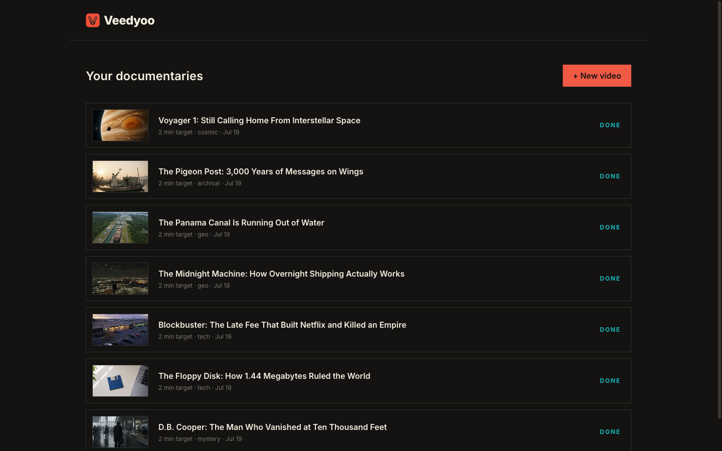Open the Blockbuster store thumbnail
Viewport: 722px width, 451px height.
click(120, 330)
